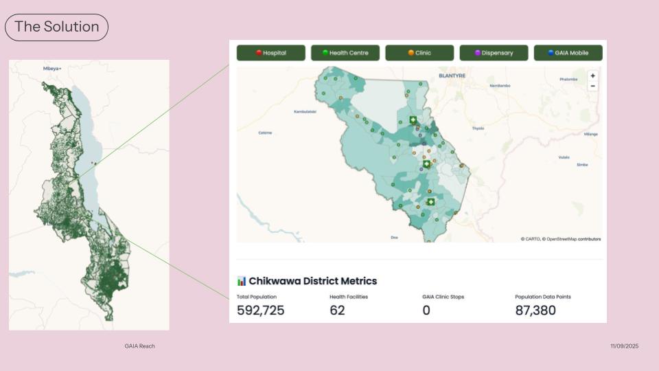Toggle the Hospital facility filter
Image resolution: width=659 pixels, height=371 pixels.
(271, 53)
